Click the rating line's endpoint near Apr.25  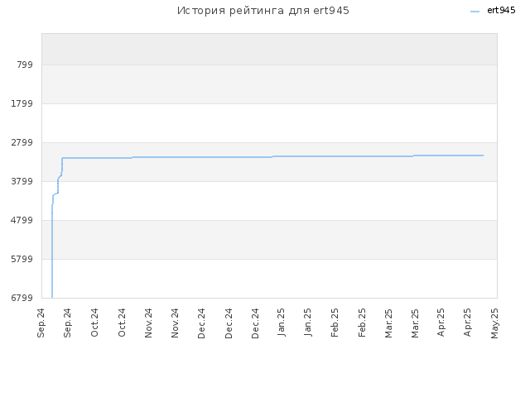click(483, 155)
